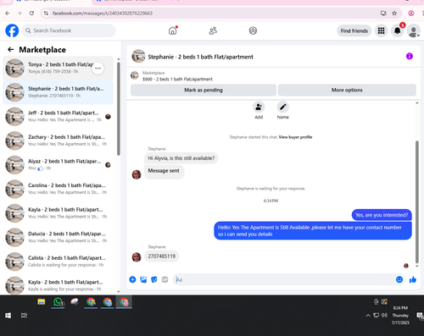This screenshot has height=336, width=424.
Task: Click the address bar URL
Action: pos(103,14)
